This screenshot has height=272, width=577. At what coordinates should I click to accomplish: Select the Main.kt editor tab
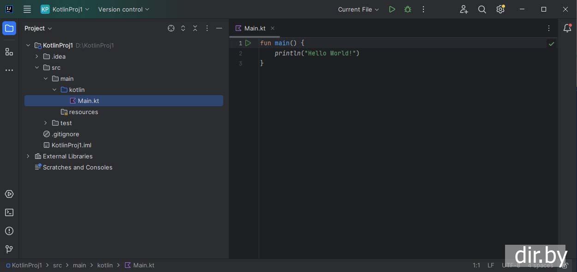255,28
